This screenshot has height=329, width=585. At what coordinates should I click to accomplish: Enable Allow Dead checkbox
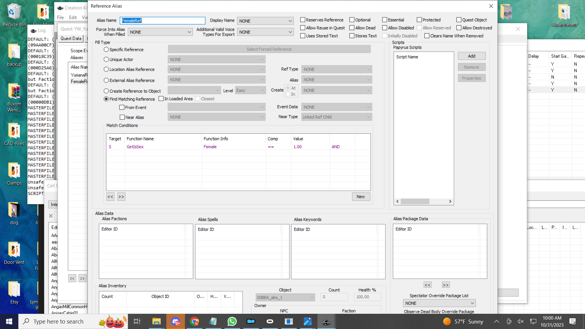pos(352,28)
